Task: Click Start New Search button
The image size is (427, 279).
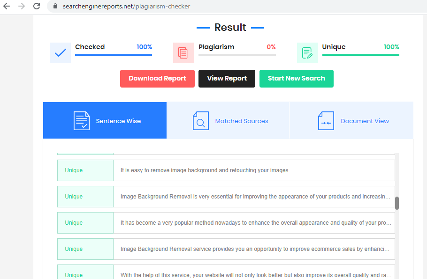Action: [296, 79]
